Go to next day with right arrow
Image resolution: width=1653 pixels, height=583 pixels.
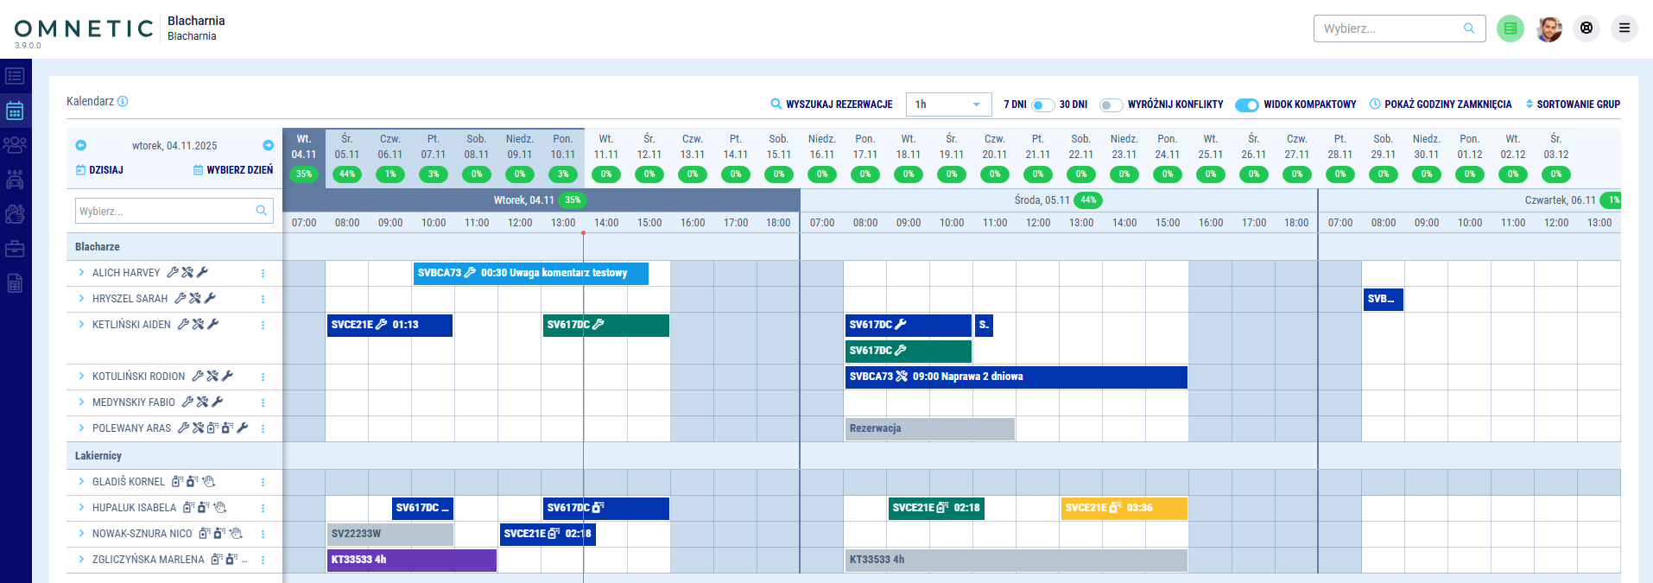click(x=268, y=145)
